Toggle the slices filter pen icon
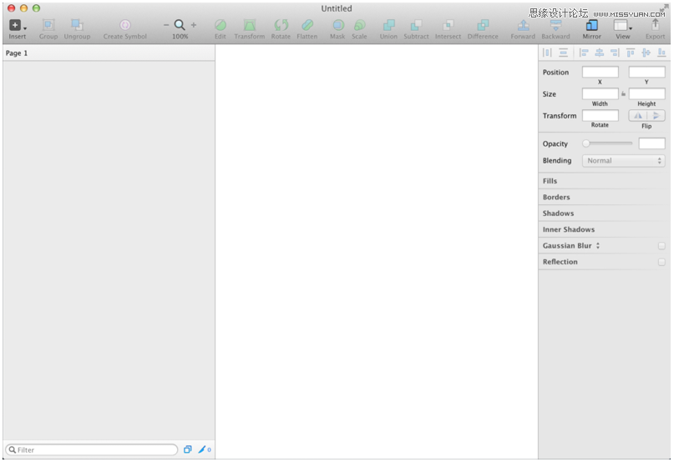Screen dimensions: 674x467 [204, 449]
